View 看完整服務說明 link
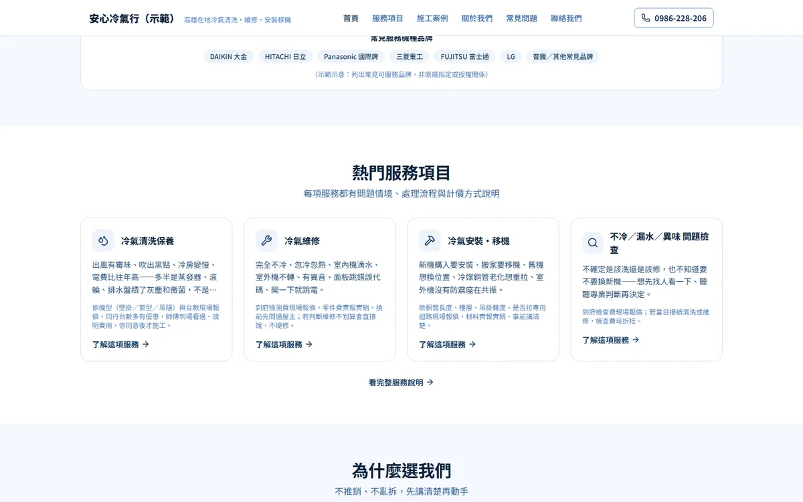 point(401,382)
